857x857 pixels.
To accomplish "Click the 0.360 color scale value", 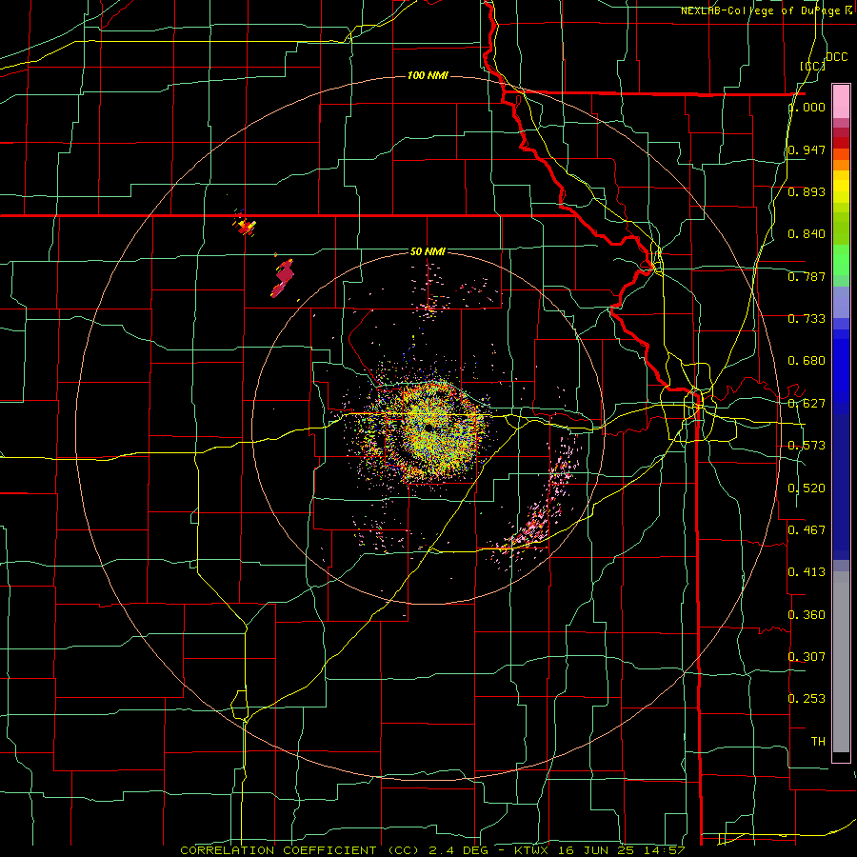I will pos(807,614).
